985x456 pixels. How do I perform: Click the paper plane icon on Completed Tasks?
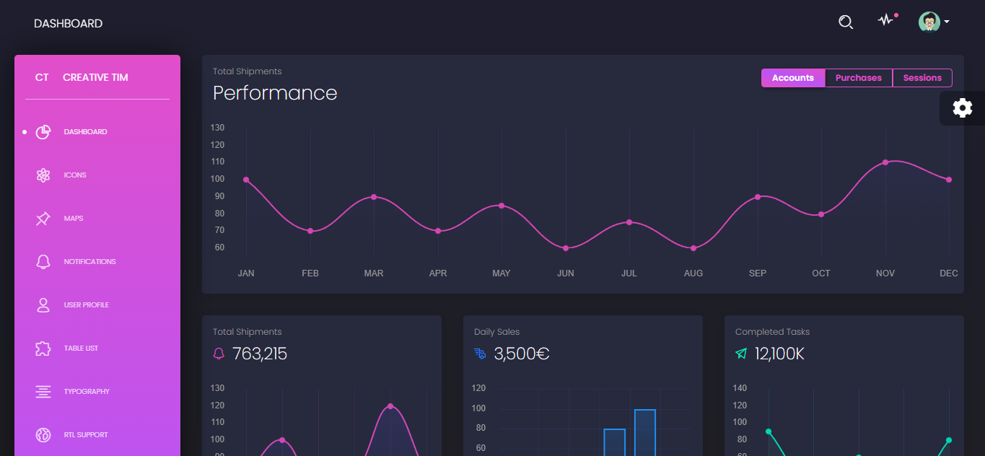coord(740,353)
